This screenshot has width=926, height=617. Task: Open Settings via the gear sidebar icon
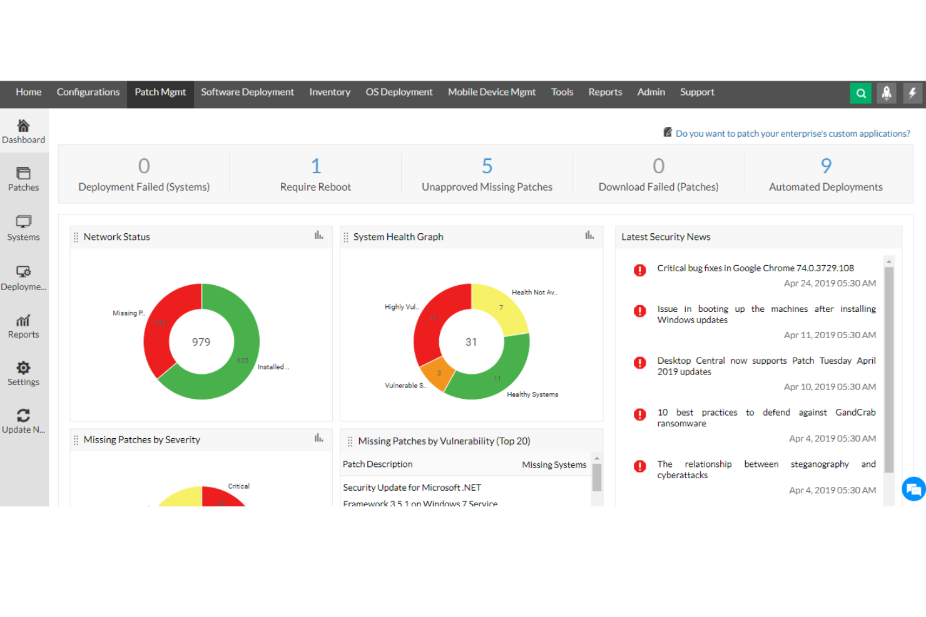tap(23, 373)
